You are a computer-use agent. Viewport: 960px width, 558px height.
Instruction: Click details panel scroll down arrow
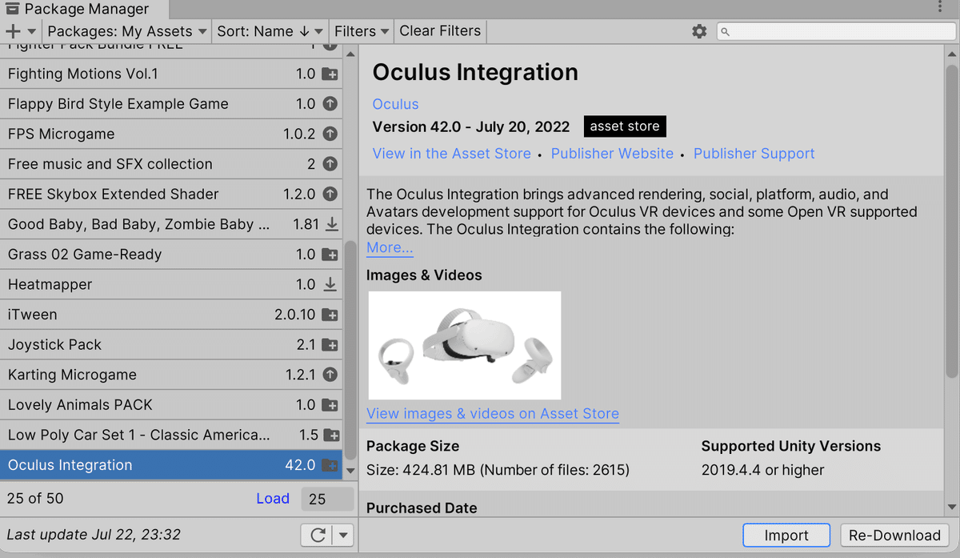[x=952, y=507]
